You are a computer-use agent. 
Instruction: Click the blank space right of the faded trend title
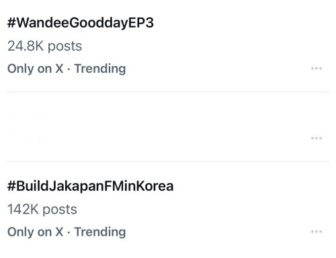(x=187, y=115)
